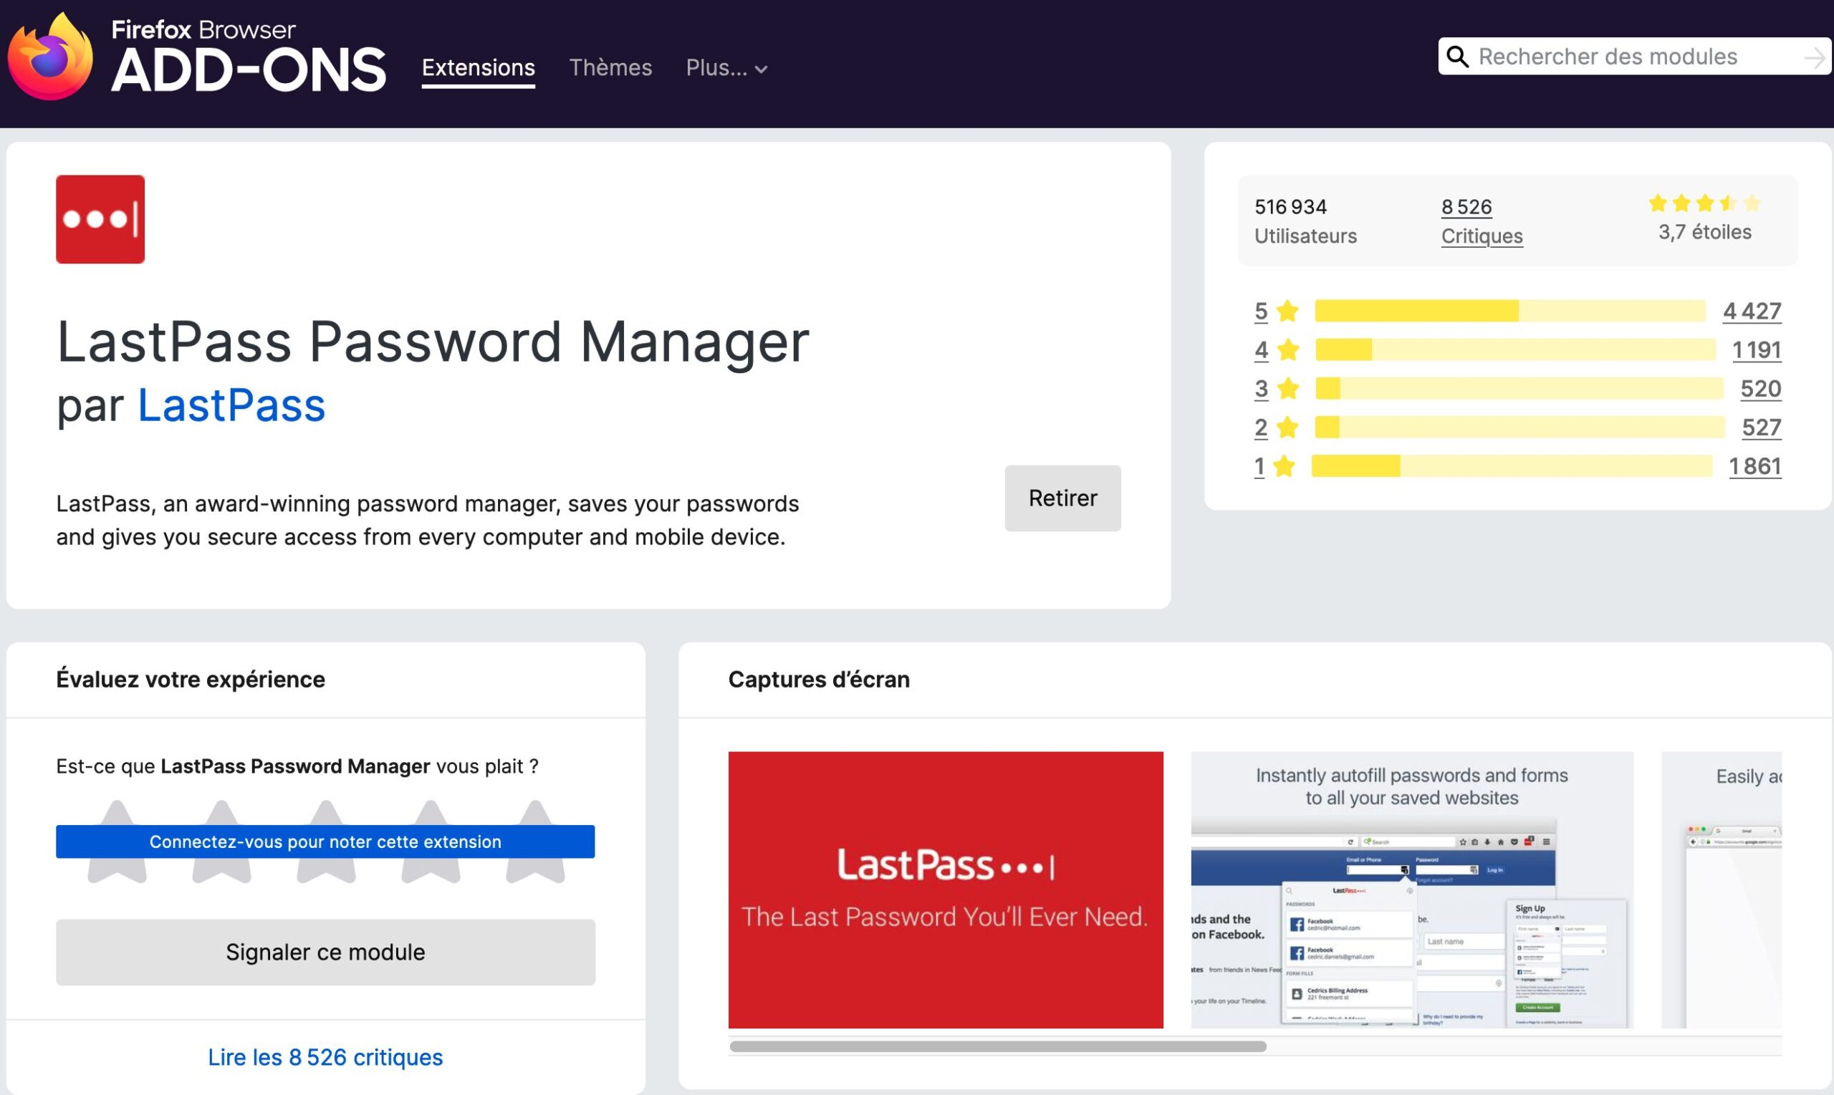The height and width of the screenshot is (1095, 1834).
Task: Open the autofill passwords screenshot
Action: (x=1412, y=890)
